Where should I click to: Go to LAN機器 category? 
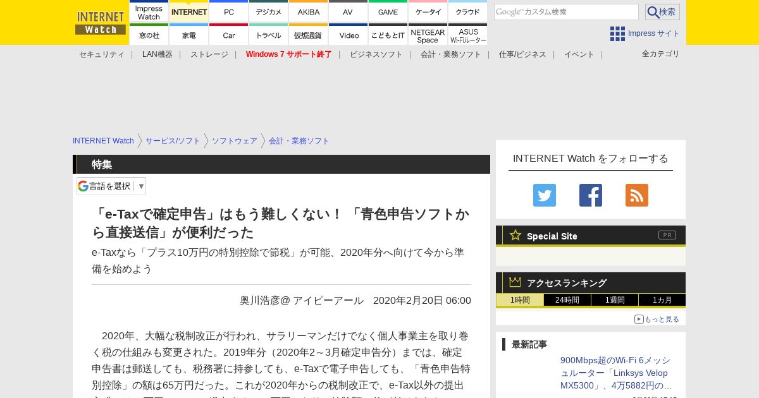(157, 54)
